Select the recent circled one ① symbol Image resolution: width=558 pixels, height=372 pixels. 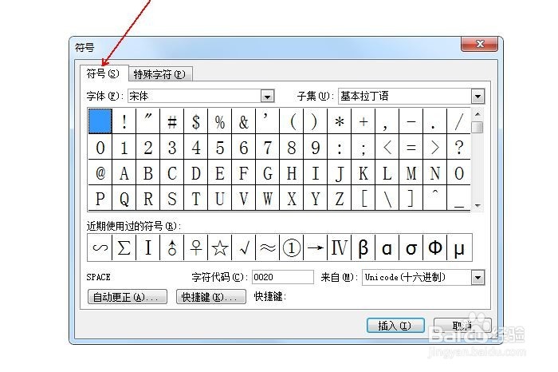coord(292,247)
